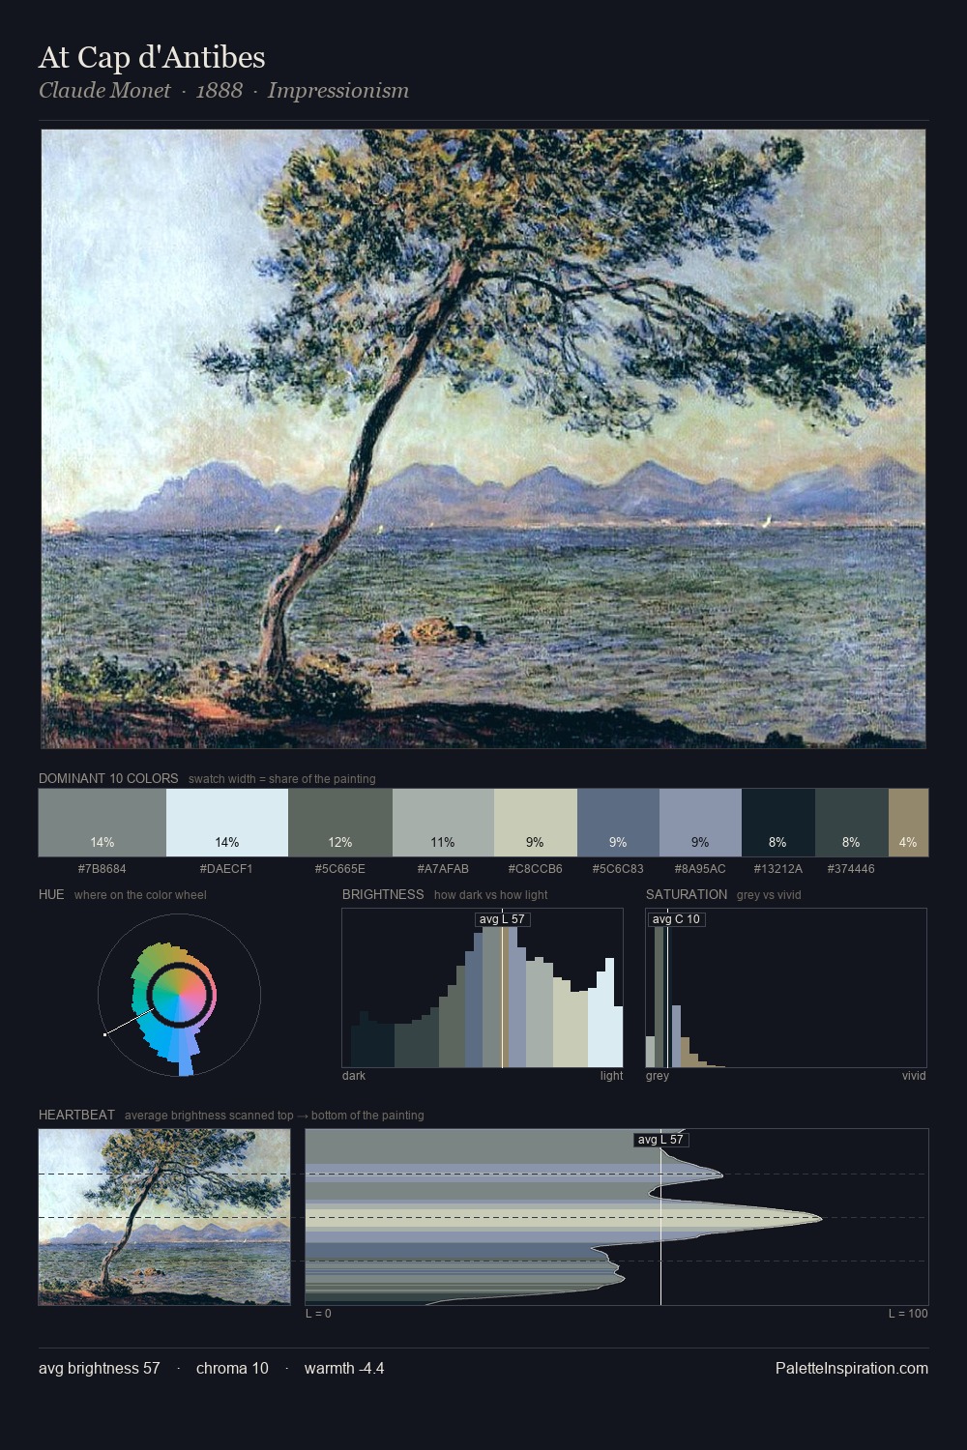The width and height of the screenshot is (967, 1450).
Task: Click the '#7B8684' hex code text
Action: 103,868
